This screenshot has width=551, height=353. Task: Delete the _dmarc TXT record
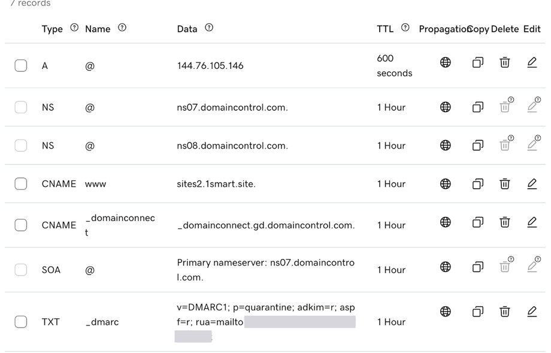pyautogui.click(x=505, y=312)
